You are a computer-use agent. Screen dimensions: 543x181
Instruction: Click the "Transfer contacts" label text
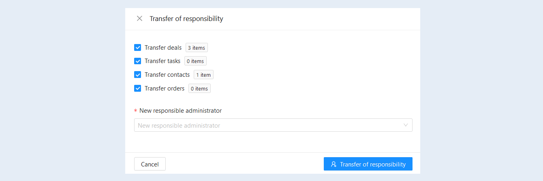point(167,75)
